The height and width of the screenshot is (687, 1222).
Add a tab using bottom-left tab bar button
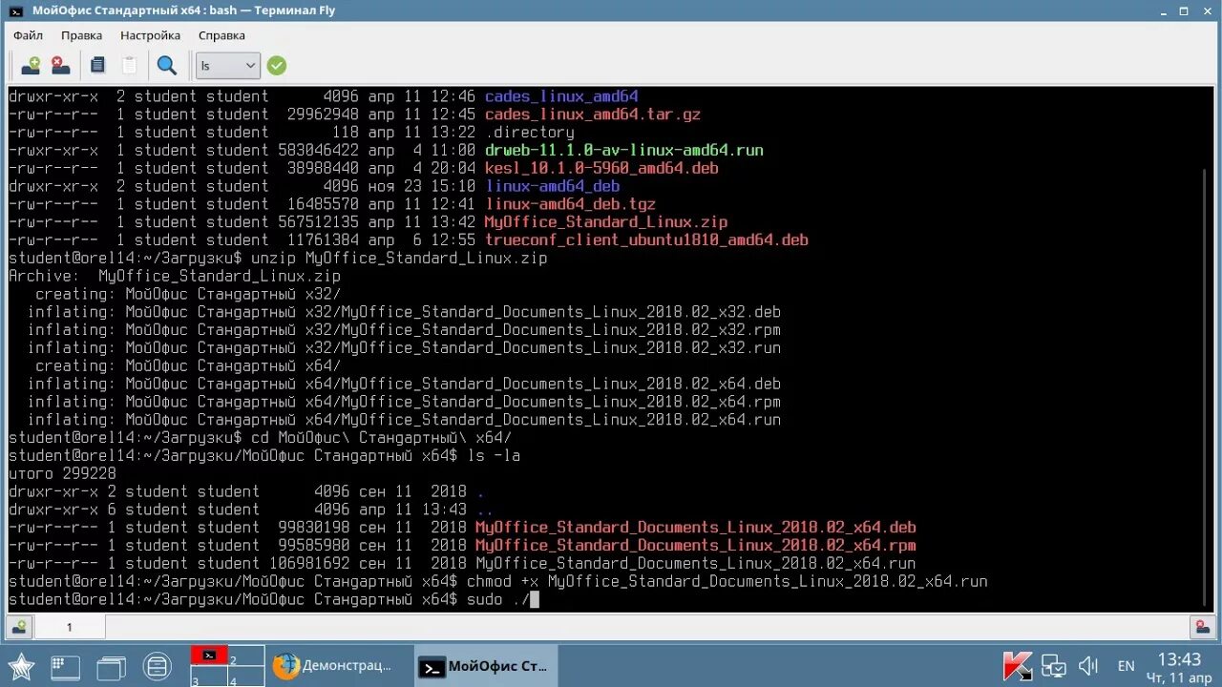click(19, 627)
